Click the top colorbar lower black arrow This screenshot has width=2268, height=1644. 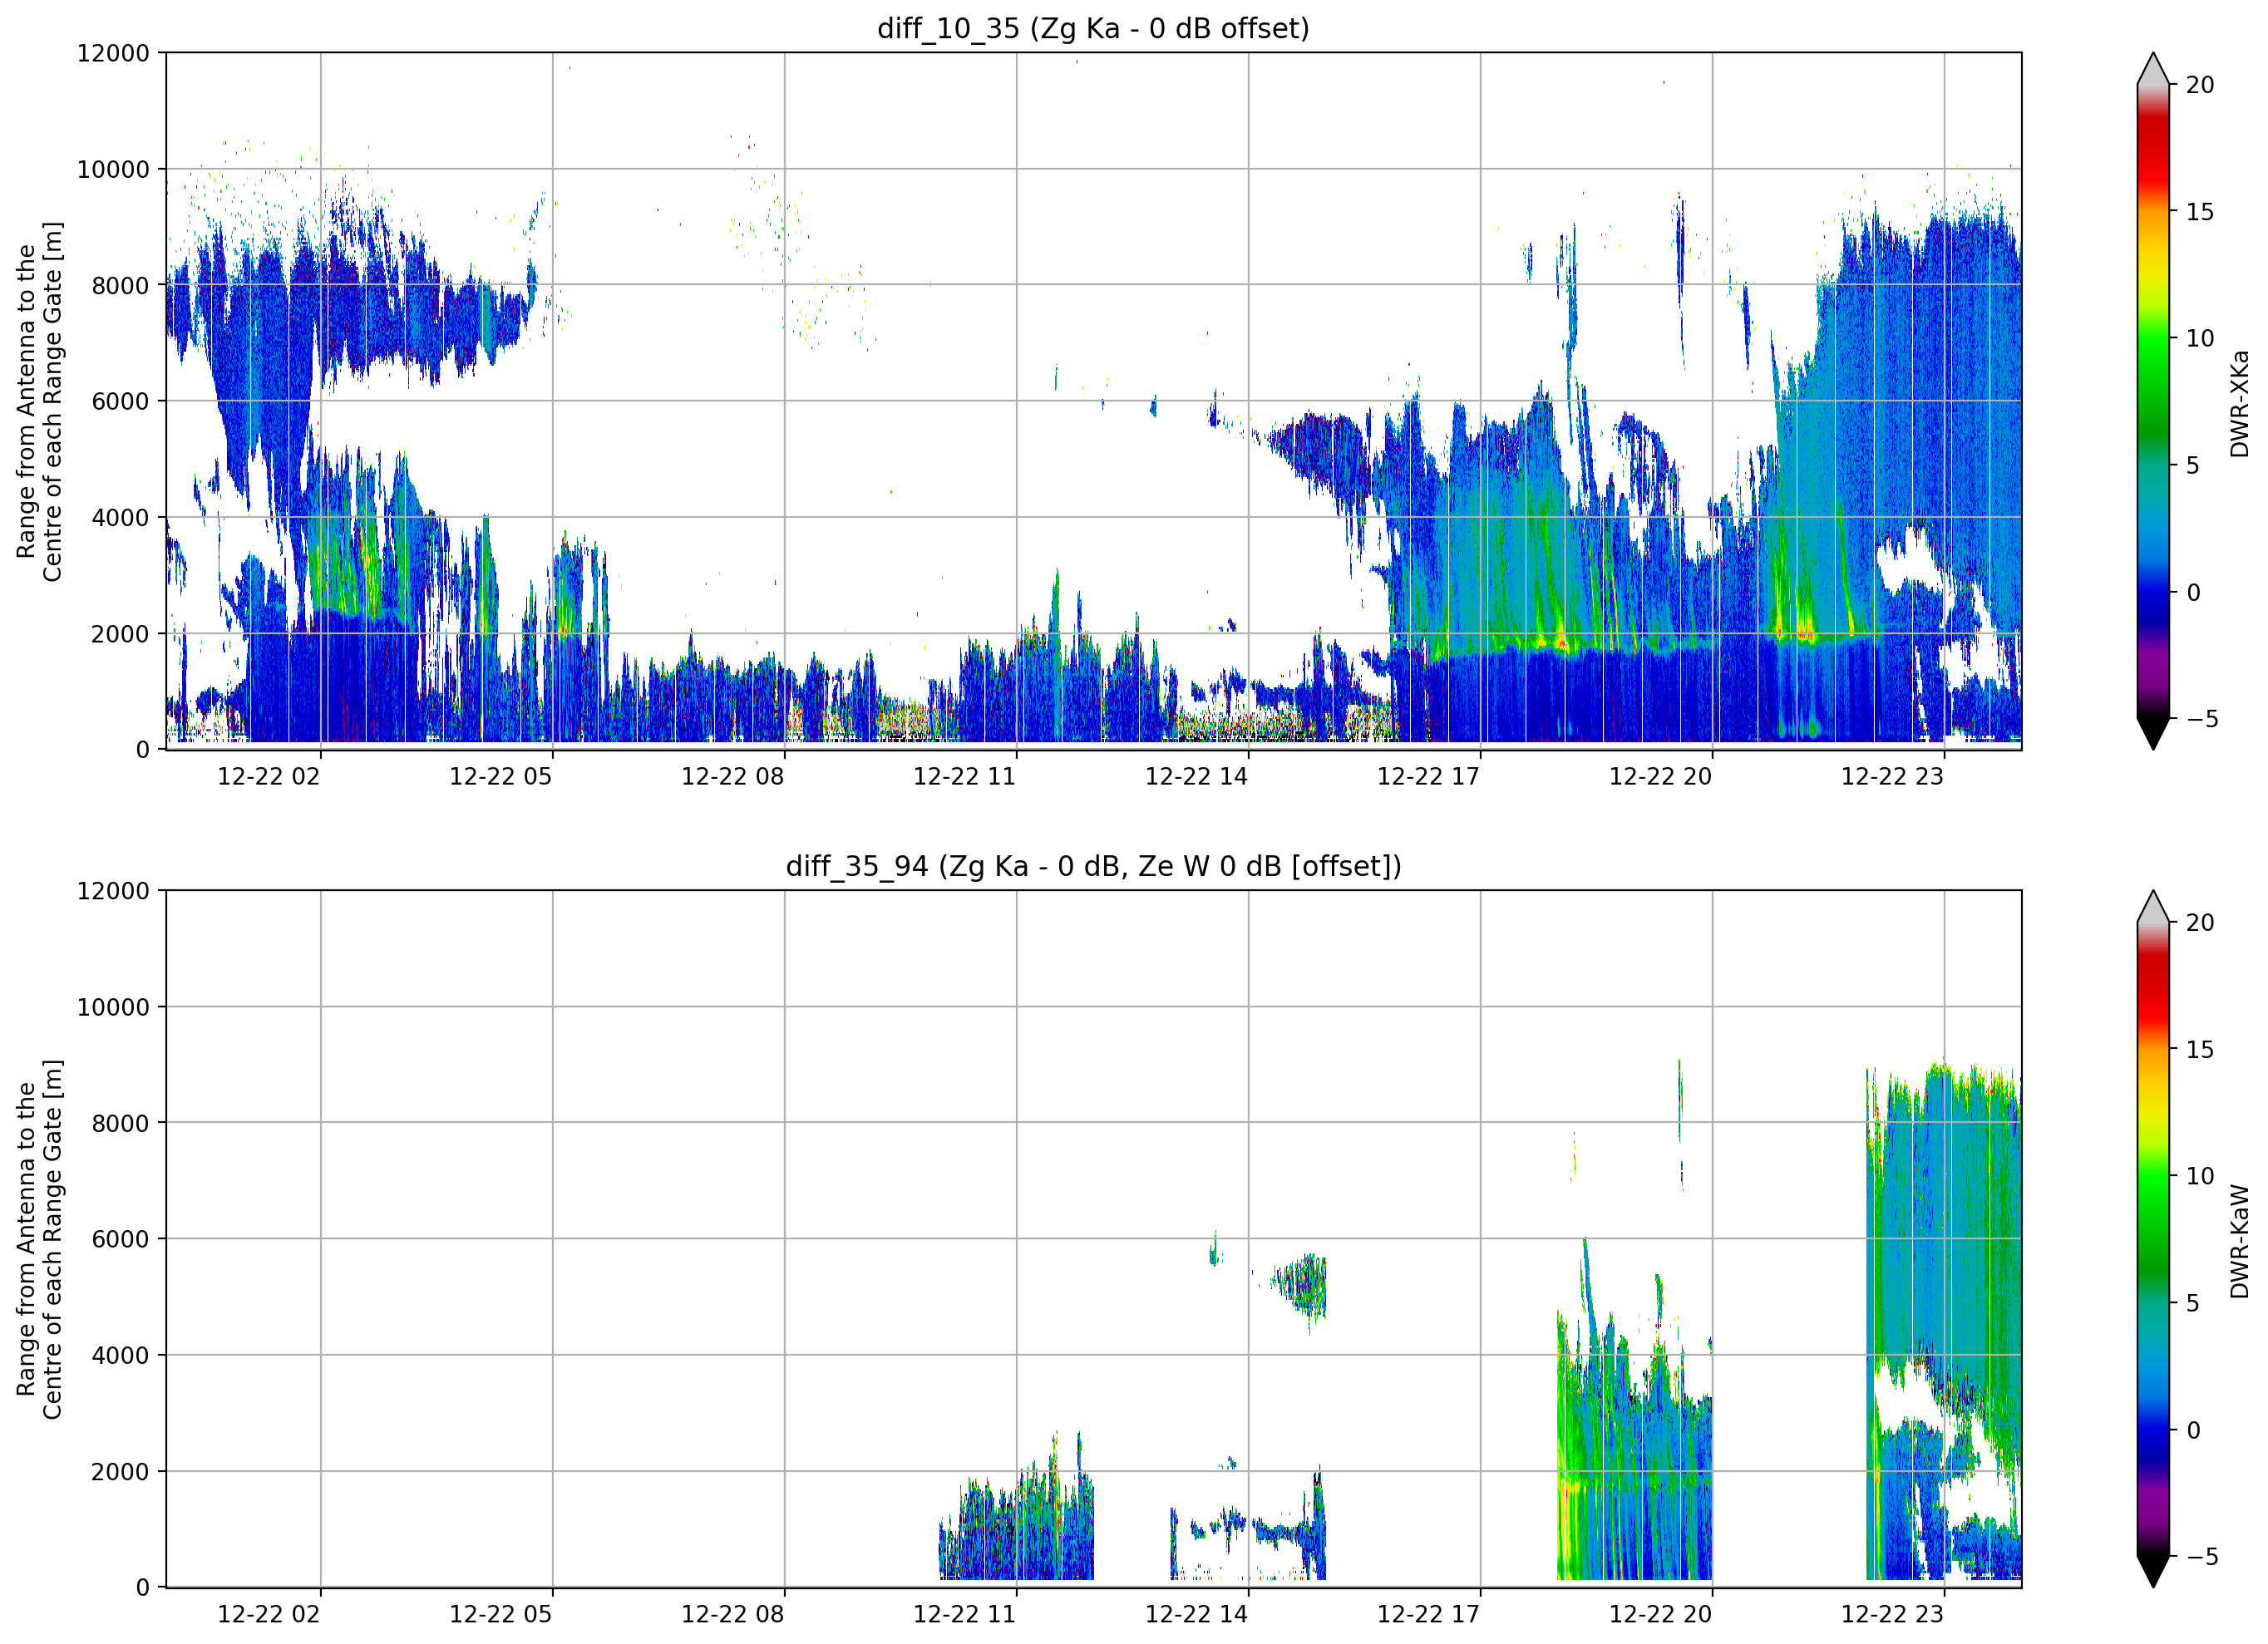(x=2153, y=734)
